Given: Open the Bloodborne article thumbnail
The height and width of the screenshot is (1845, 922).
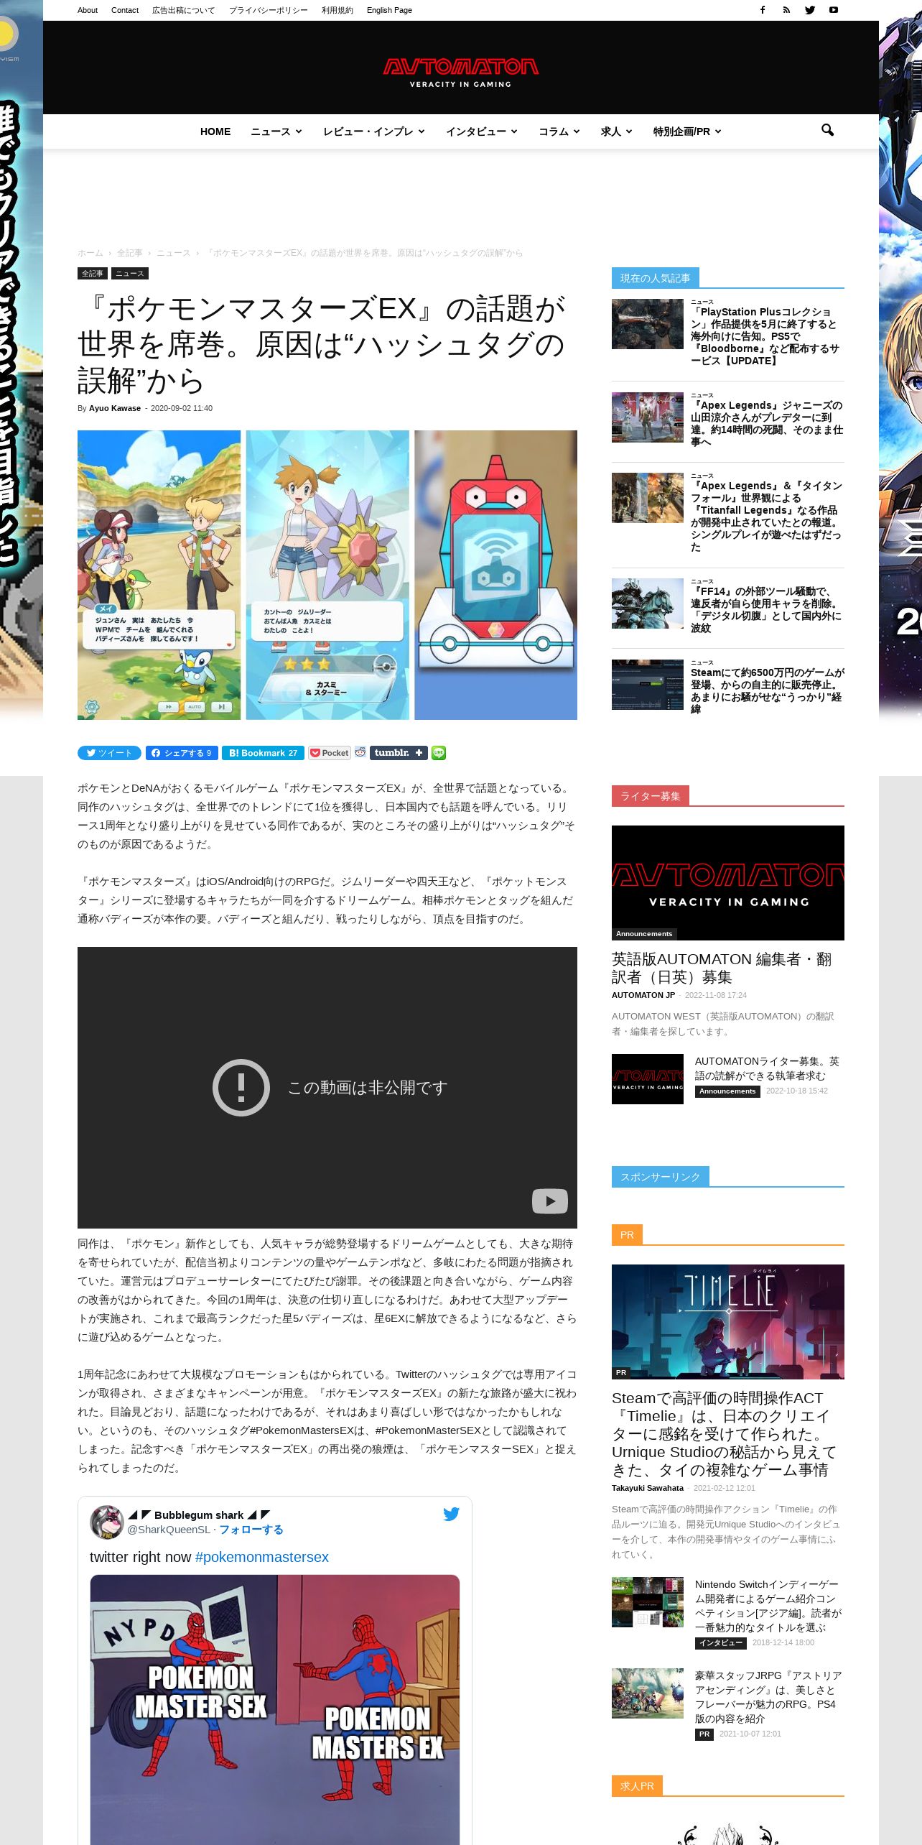Looking at the screenshot, I should 648,324.
